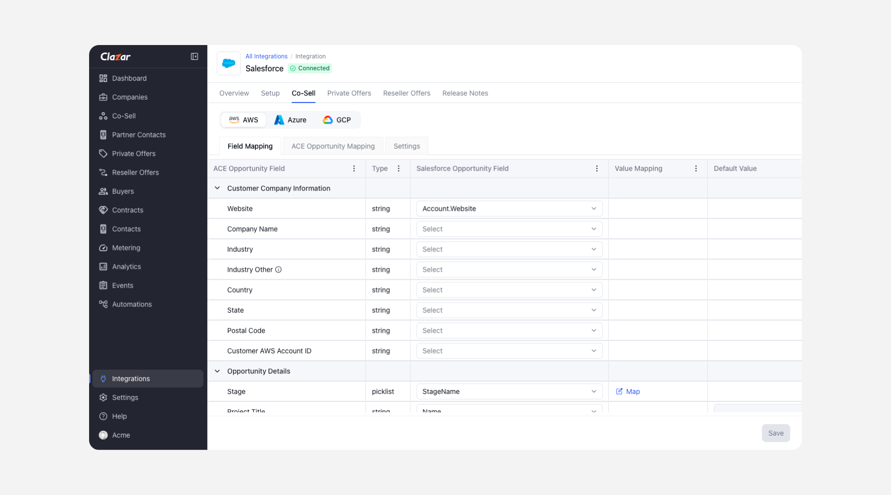Click the Acme account avatar
Screen dimensions: 891x495
[x=103, y=435]
